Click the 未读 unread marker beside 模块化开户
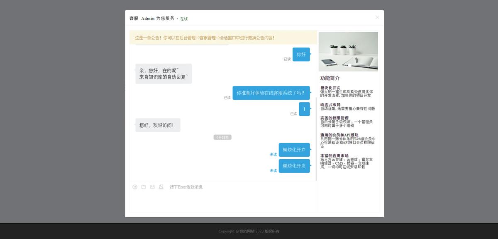This screenshot has width=498, height=239. pos(273,154)
